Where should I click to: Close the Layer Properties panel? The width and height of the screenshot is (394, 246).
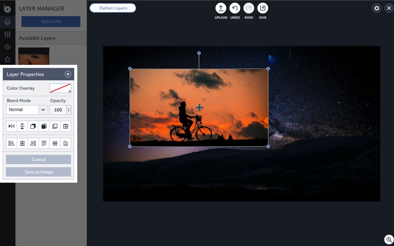pos(68,74)
